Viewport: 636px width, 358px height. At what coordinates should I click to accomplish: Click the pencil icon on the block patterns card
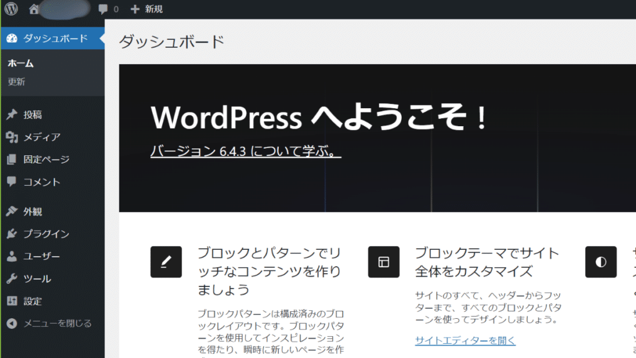tap(165, 262)
